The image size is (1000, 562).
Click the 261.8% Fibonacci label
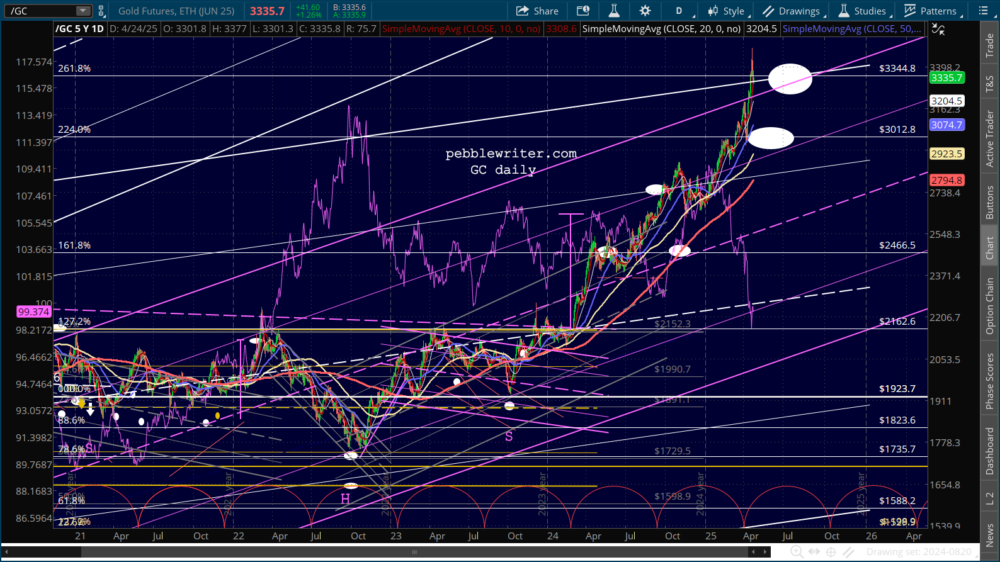point(74,68)
